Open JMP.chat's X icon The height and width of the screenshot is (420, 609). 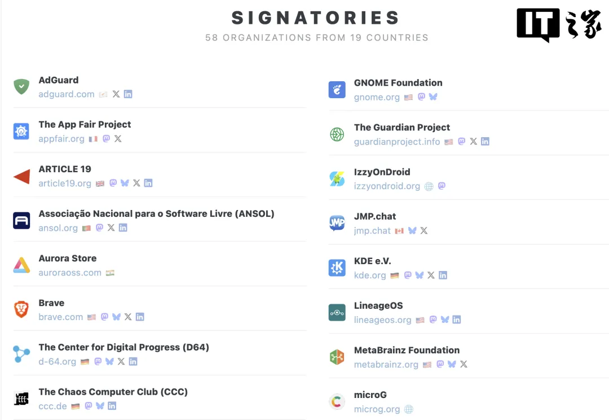pos(424,231)
